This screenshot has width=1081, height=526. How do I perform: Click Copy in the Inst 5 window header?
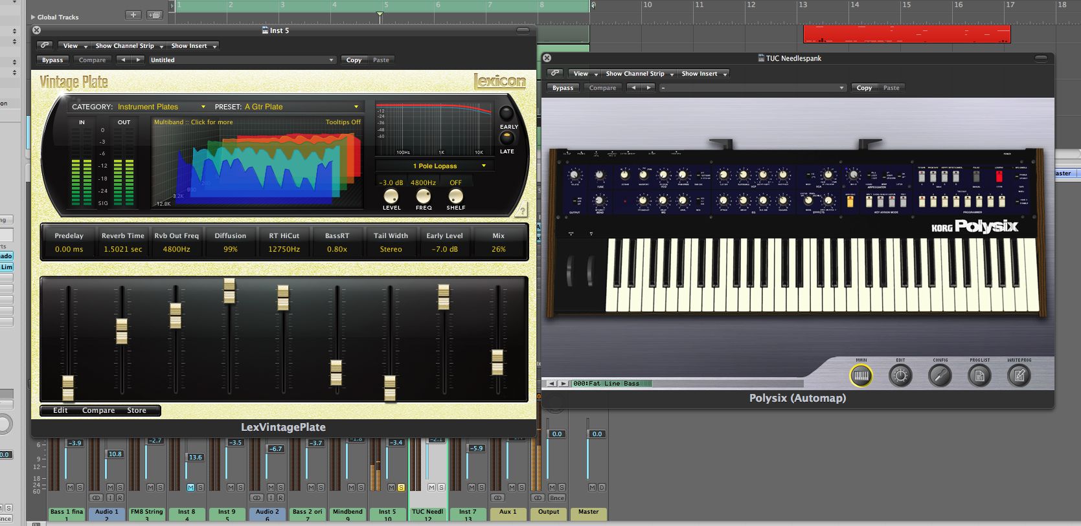pos(354,60)
